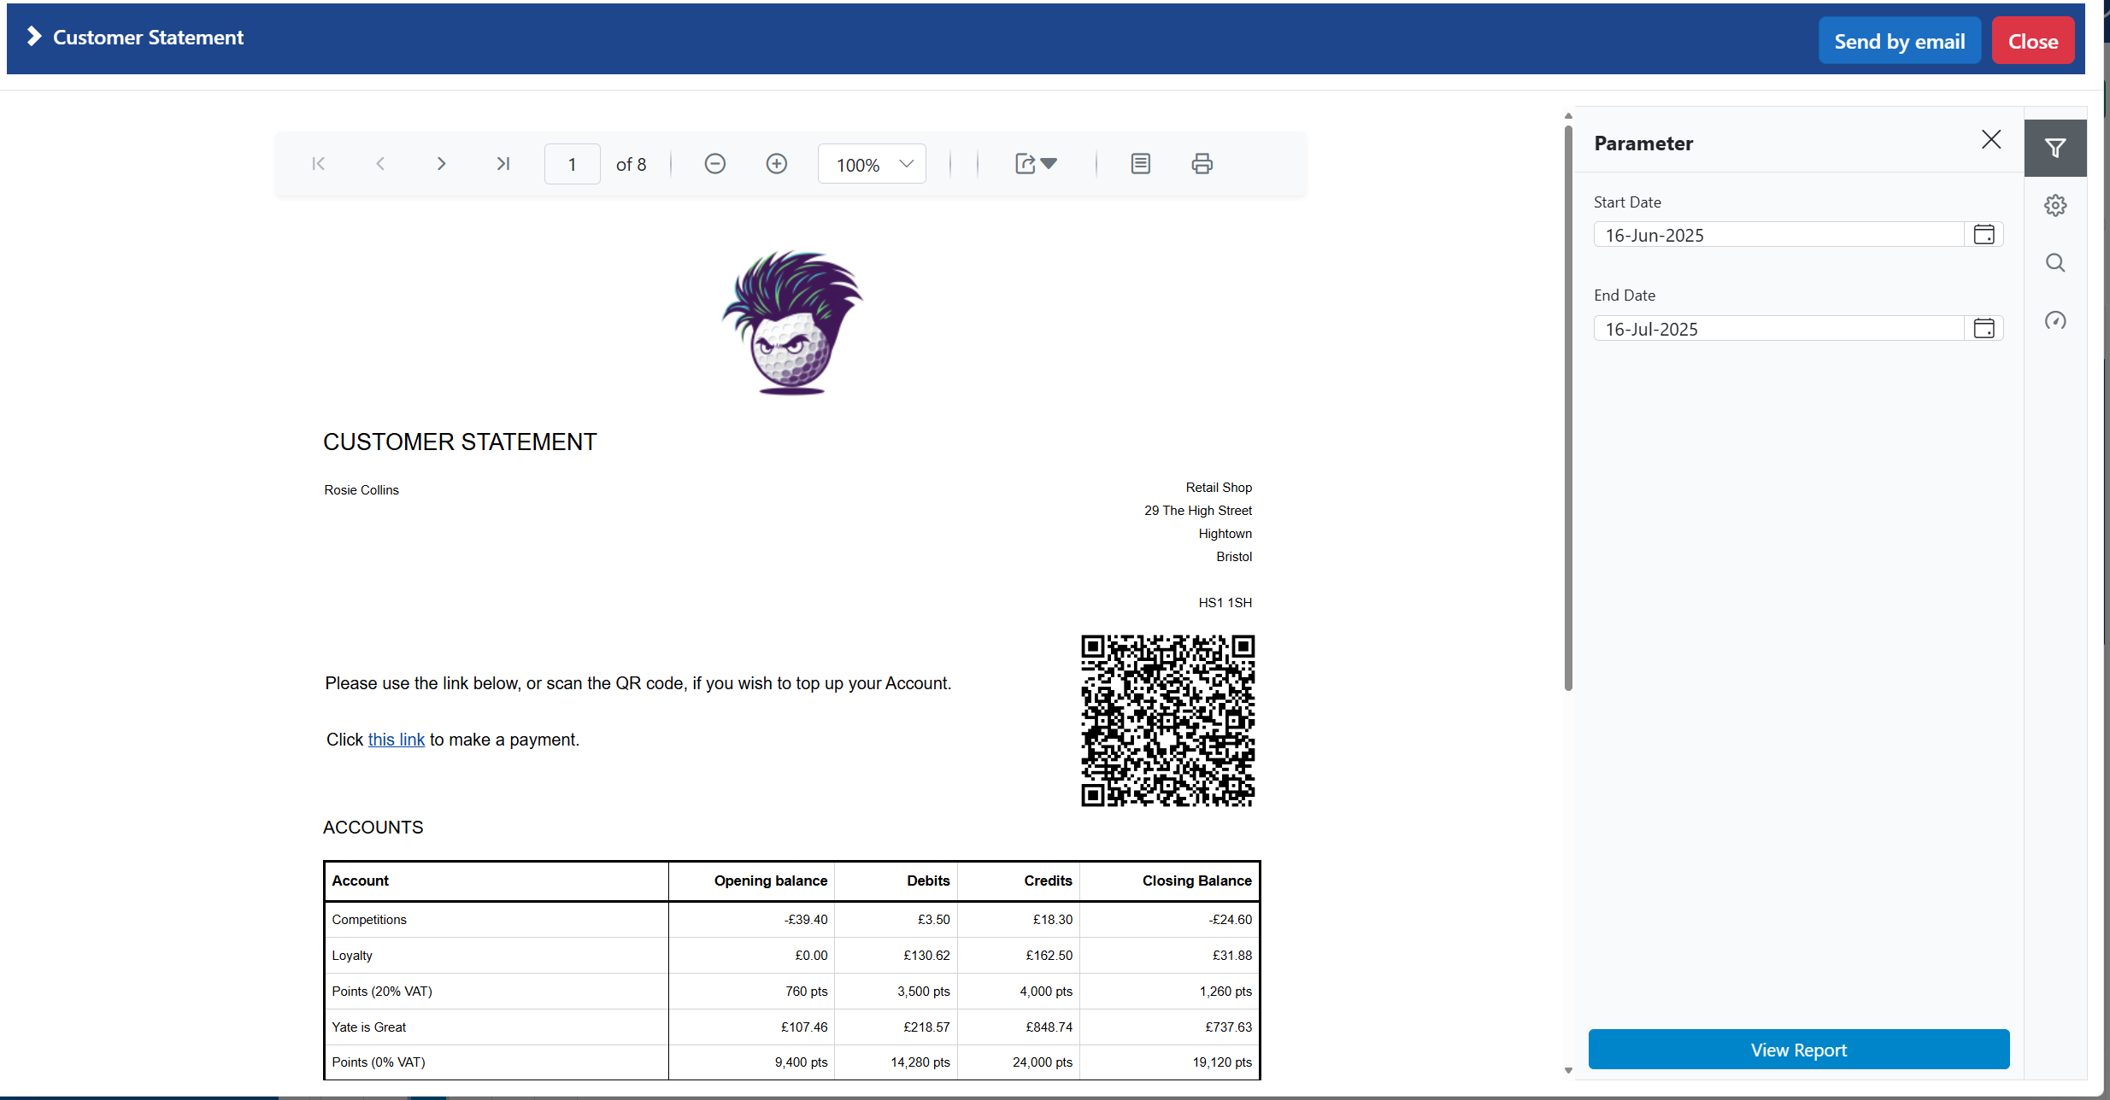Close the Parameter panel with X

pos(1990,140)
